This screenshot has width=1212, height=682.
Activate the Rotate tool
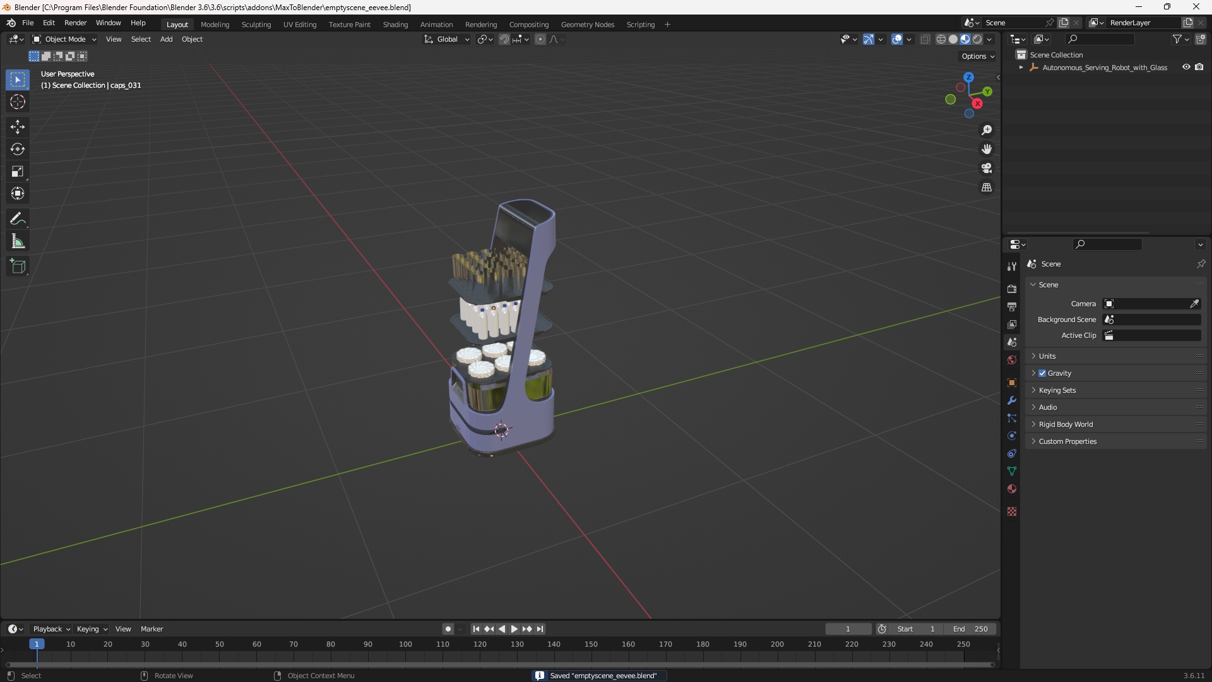tap(18, 149)
